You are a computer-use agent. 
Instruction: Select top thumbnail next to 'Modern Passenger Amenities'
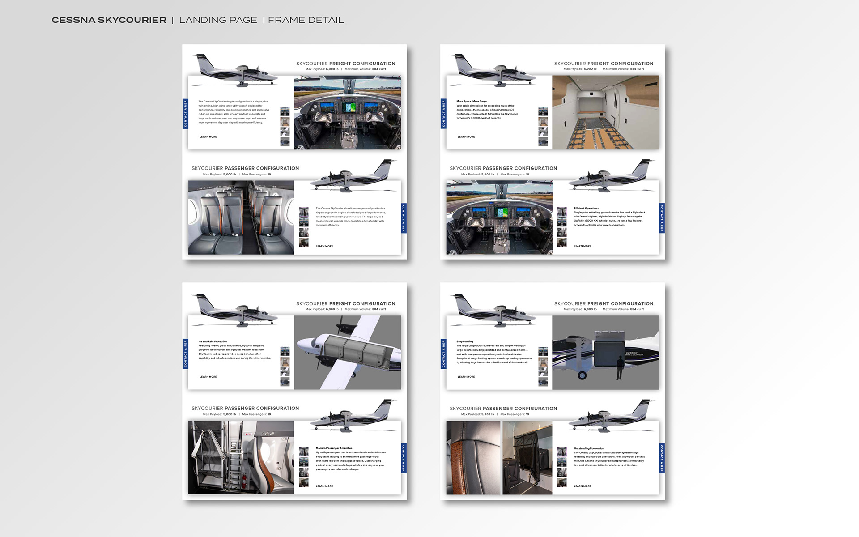pyautogui.click(x=304, y=452)
